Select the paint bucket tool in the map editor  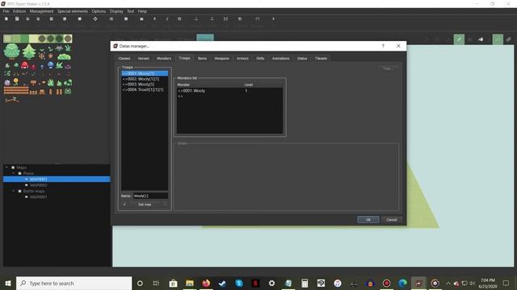point(481,39)
